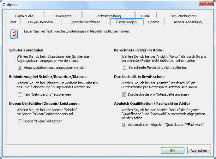Check "Berechnete Felder sind nicht editierbar"

[125, 68]
